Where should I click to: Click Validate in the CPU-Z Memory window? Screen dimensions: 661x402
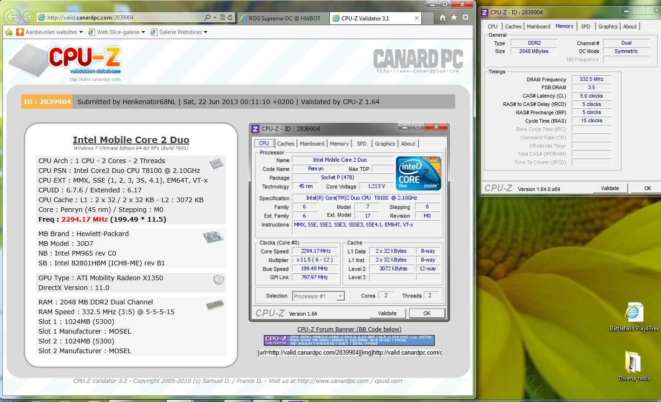tap(610, 188)
